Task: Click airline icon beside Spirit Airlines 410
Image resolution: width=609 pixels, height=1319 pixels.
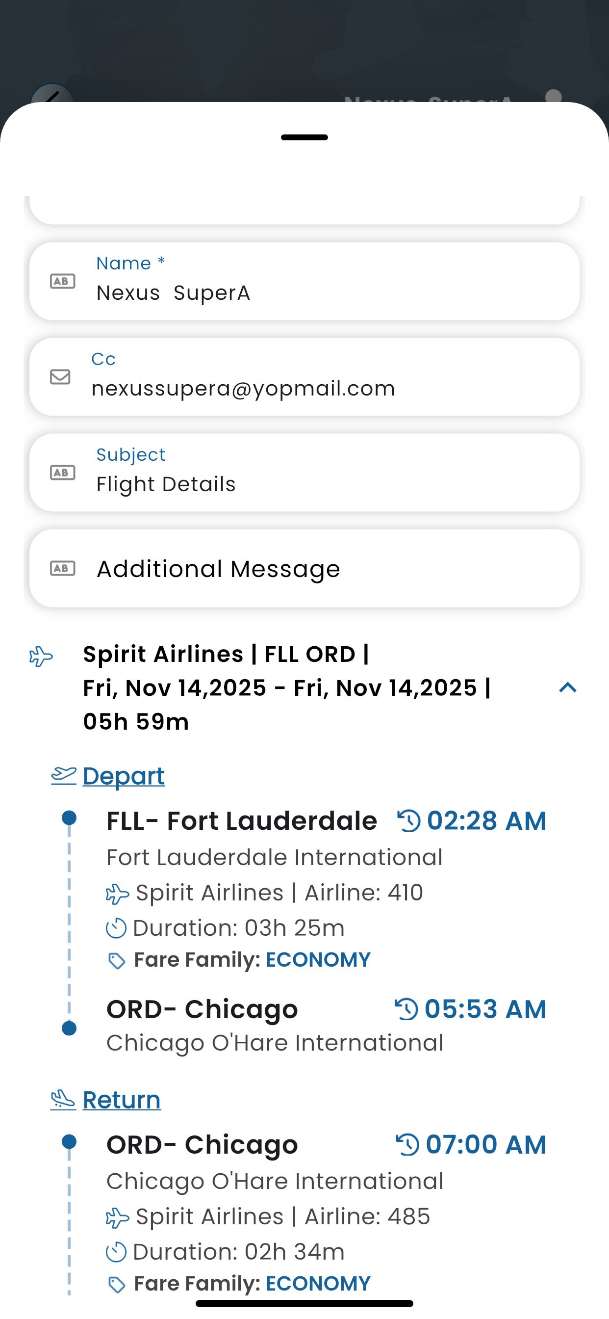Action: point(118,894)
